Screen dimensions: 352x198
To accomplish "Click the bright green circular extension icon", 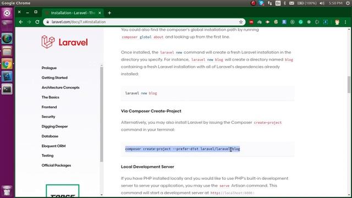I will click(301, 22).
